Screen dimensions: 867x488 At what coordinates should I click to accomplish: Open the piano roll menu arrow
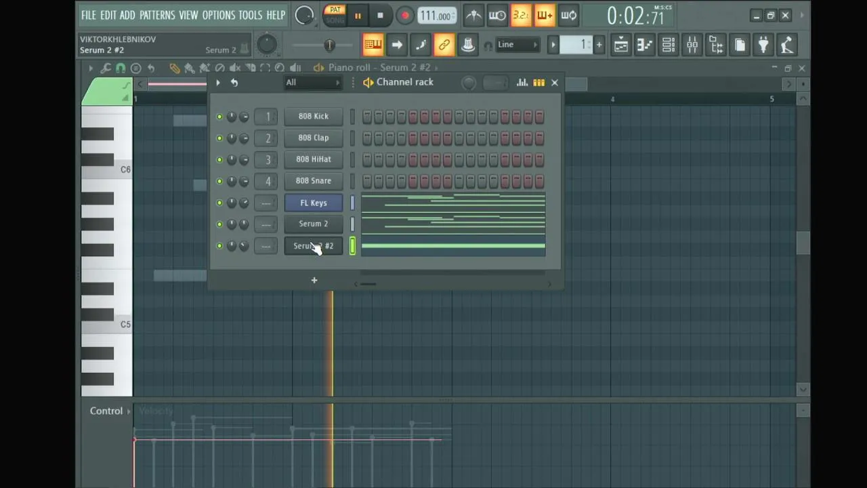[91, 68]
